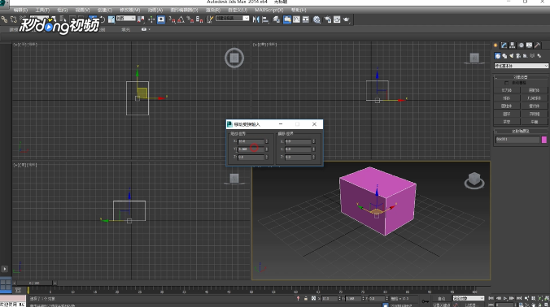Switch to Motion panel tab
The height and width of the screenshot is (307, 550).
(x=521, y=45)
